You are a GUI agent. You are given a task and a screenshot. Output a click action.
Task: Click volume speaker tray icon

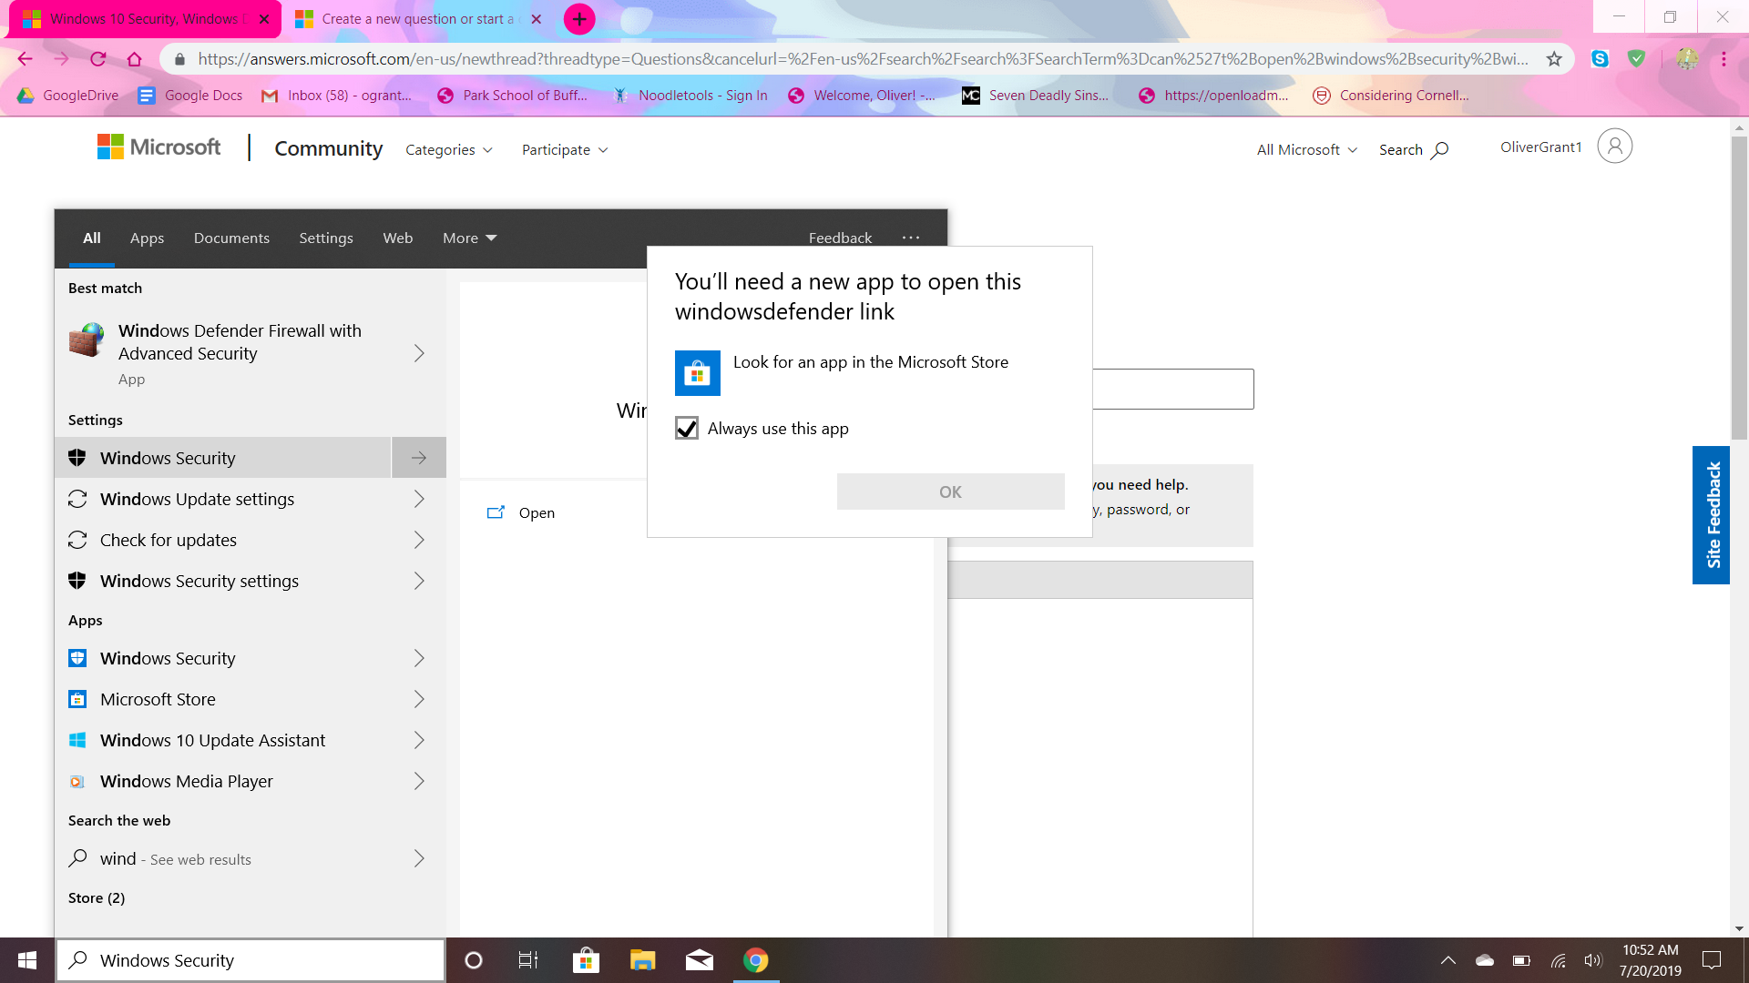click(1593, 960)
